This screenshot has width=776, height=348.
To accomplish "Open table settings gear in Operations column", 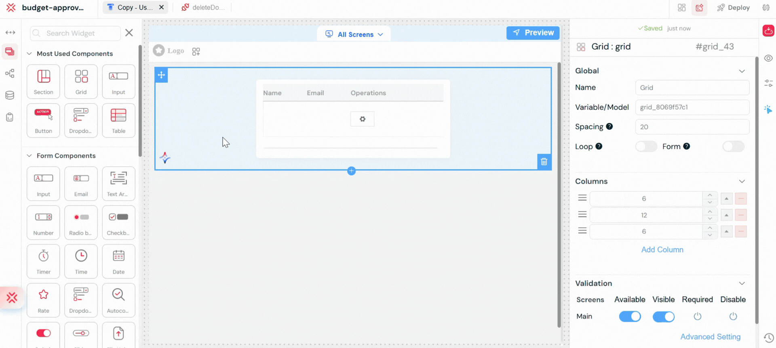I will (362, 119).
